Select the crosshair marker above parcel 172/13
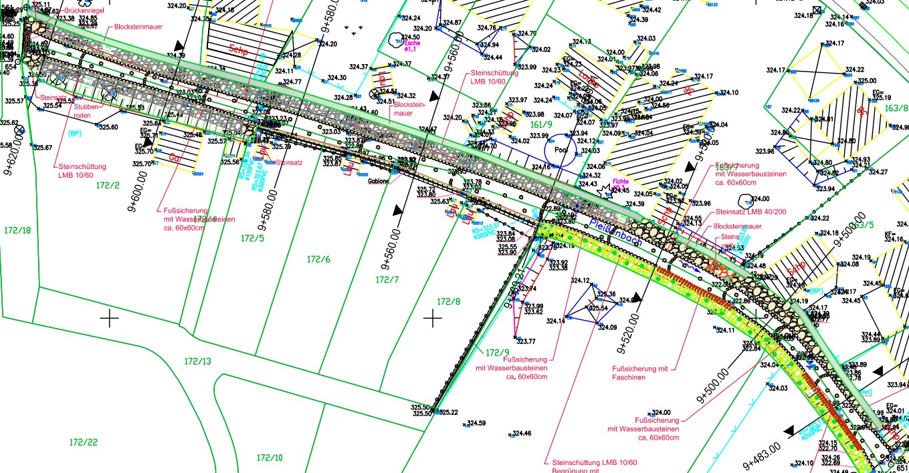Viewport: 909px width, 473px height. click(x=109, y=319)
